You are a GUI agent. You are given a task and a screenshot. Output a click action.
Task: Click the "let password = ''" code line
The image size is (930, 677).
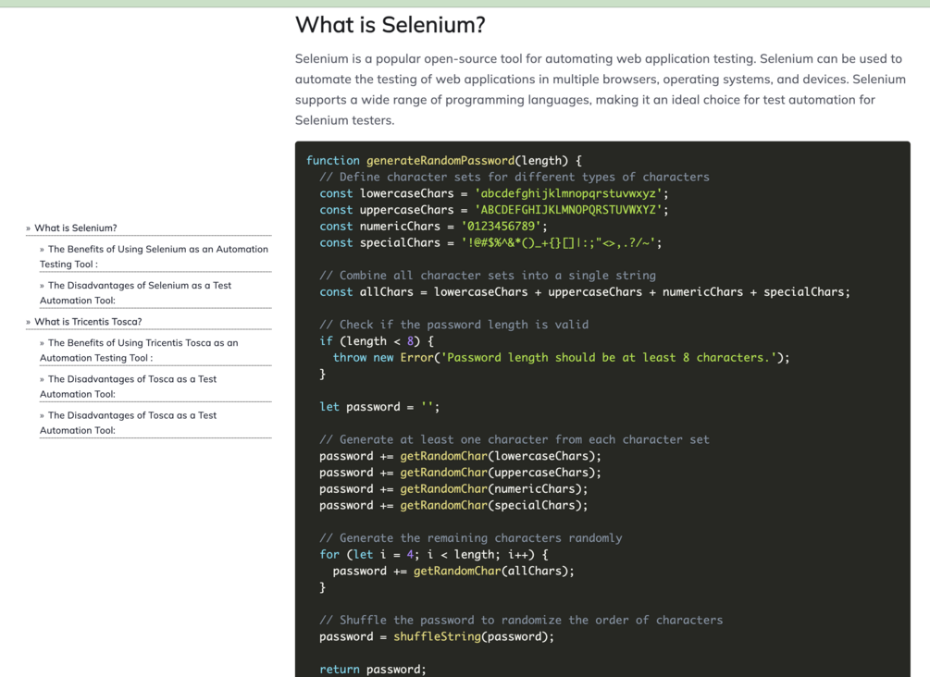(x=379, y=407)
